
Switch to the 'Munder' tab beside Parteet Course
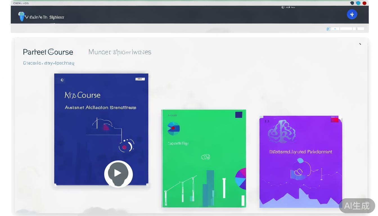[x=120, y=52]
